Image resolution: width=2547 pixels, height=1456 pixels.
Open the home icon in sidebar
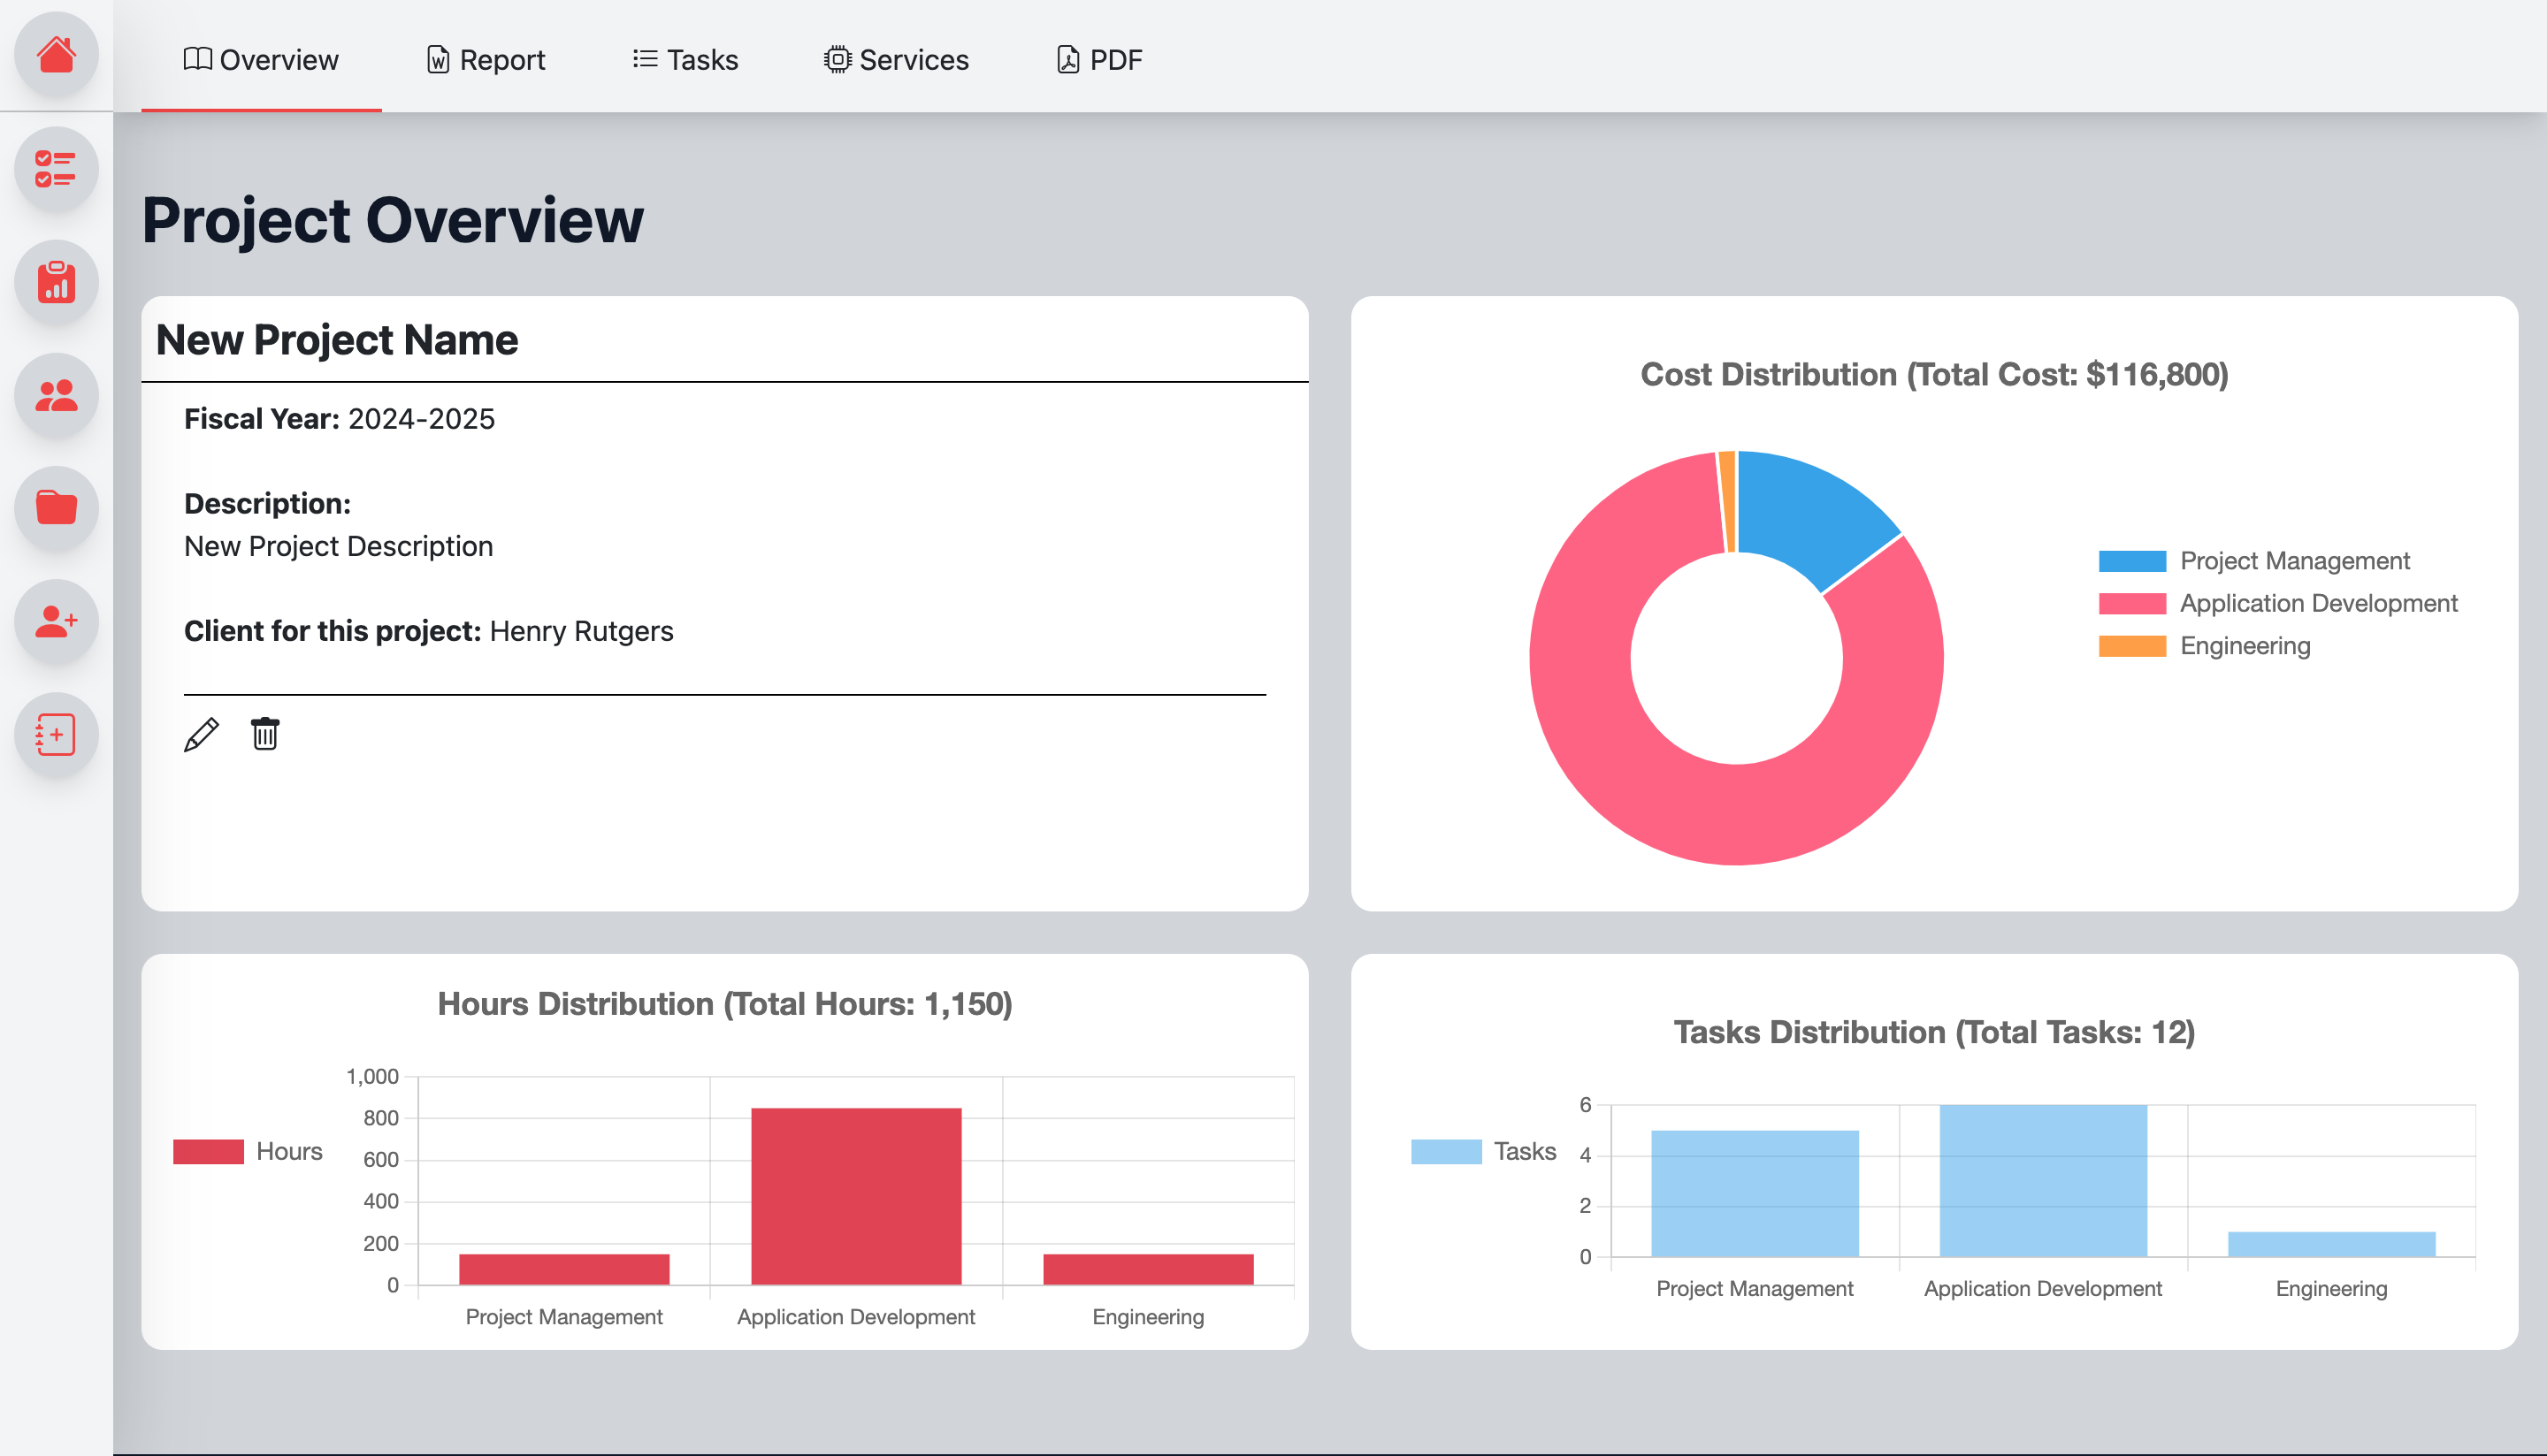point(56,55)
